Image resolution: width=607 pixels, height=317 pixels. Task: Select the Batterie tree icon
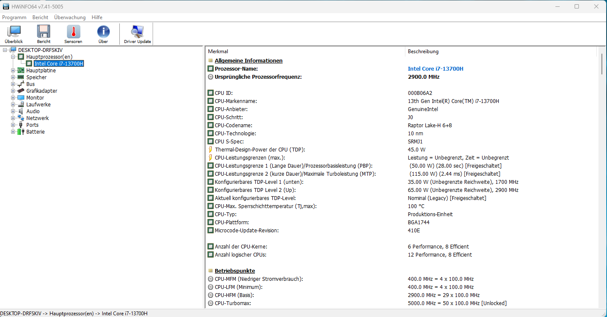(20, 132)
